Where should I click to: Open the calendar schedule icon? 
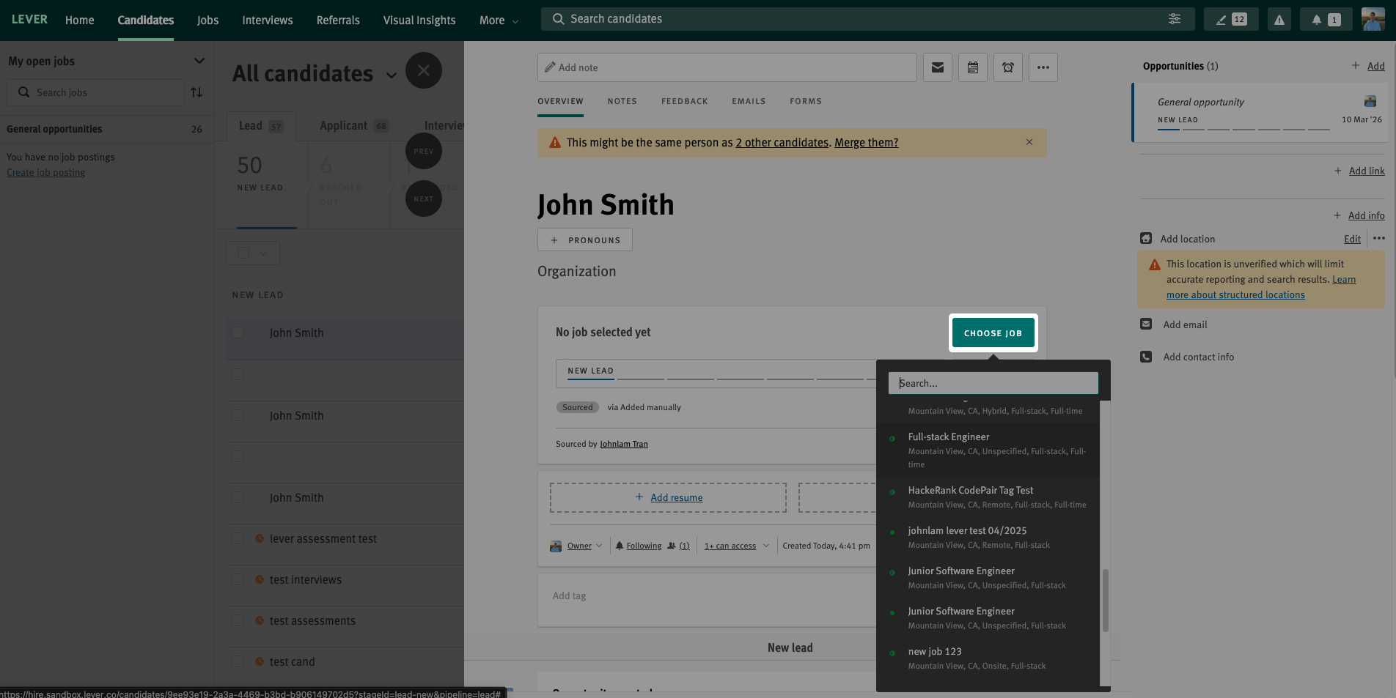(972, 67)
